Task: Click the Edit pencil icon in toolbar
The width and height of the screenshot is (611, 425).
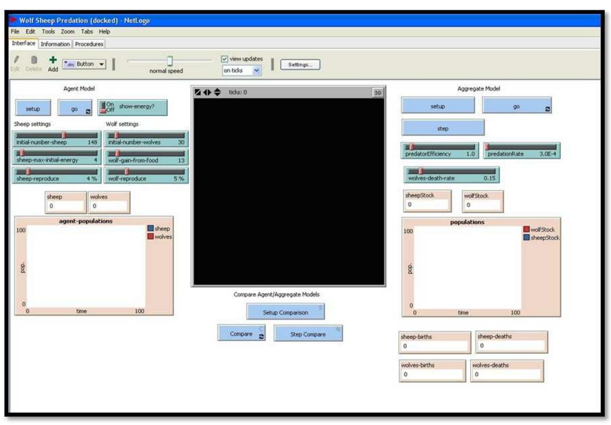Action: pyautogui.click(x=16, y=60)
